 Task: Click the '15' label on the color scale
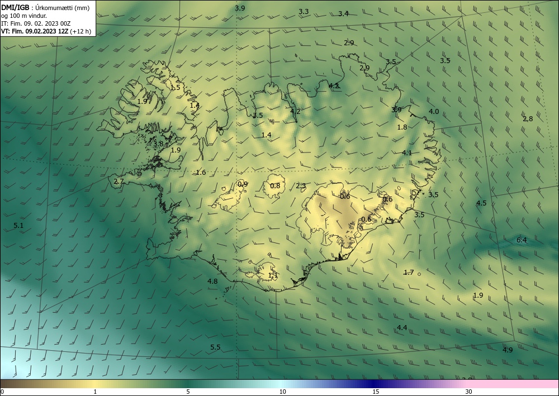point(376,392)
